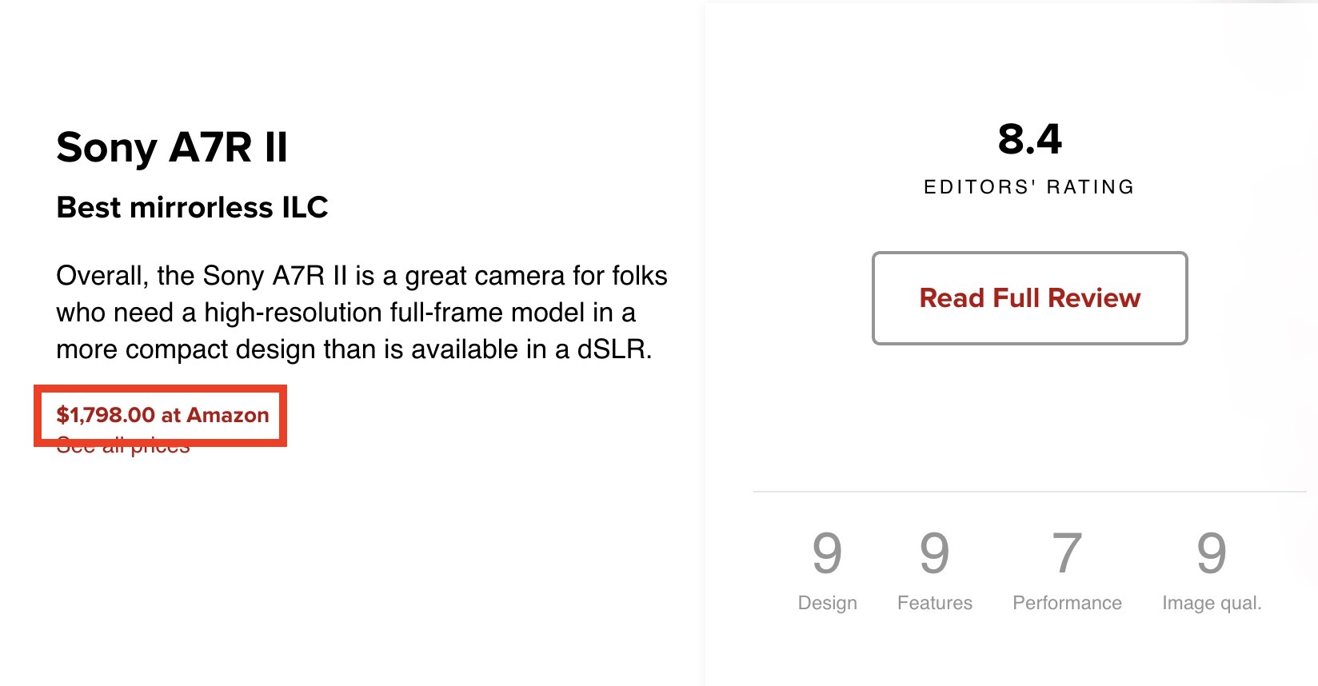Click the 8.4 editors' rating score
Image resolution: width=1318 pixels, height=686 pixels.
[x=1029, y=140]
